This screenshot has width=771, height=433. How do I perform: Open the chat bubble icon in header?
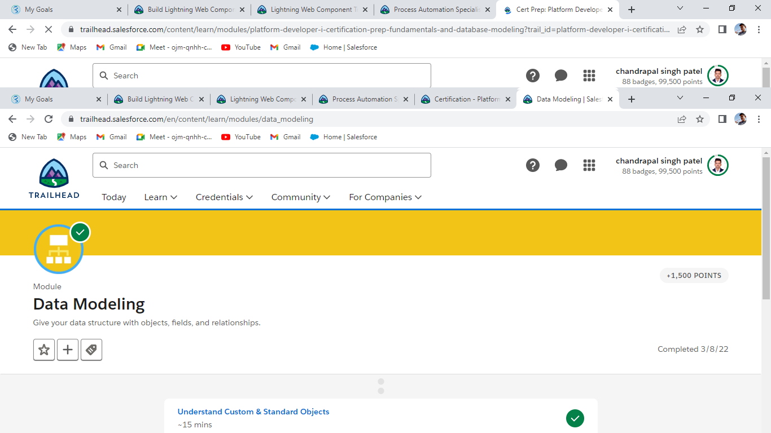tap(561, 165)
